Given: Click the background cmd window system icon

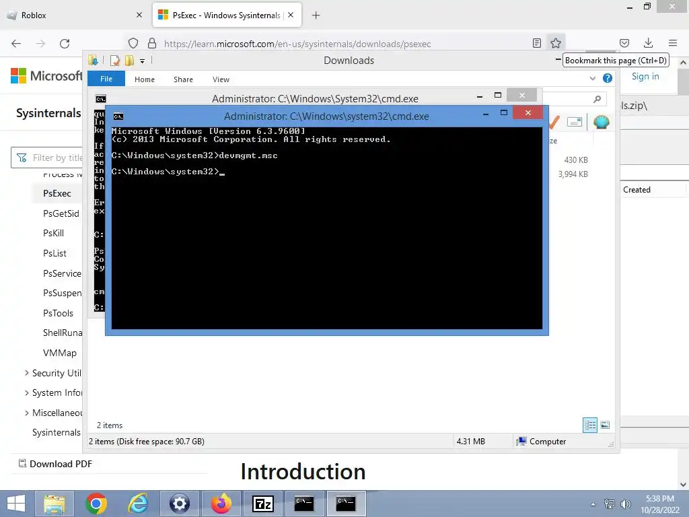Looking at the screenshot, I should pyautogui.click(x=101, y=99).
